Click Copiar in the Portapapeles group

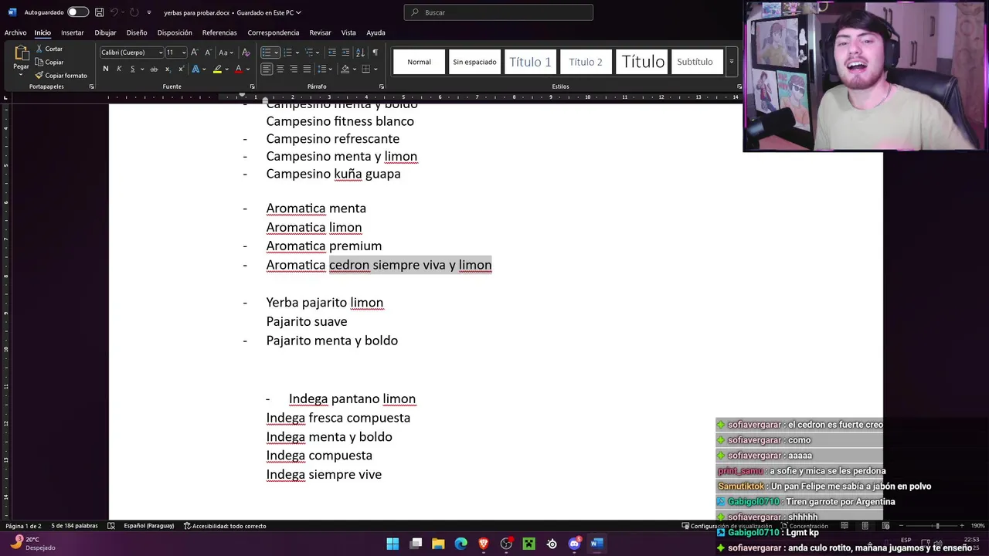(x=49, y=62)
